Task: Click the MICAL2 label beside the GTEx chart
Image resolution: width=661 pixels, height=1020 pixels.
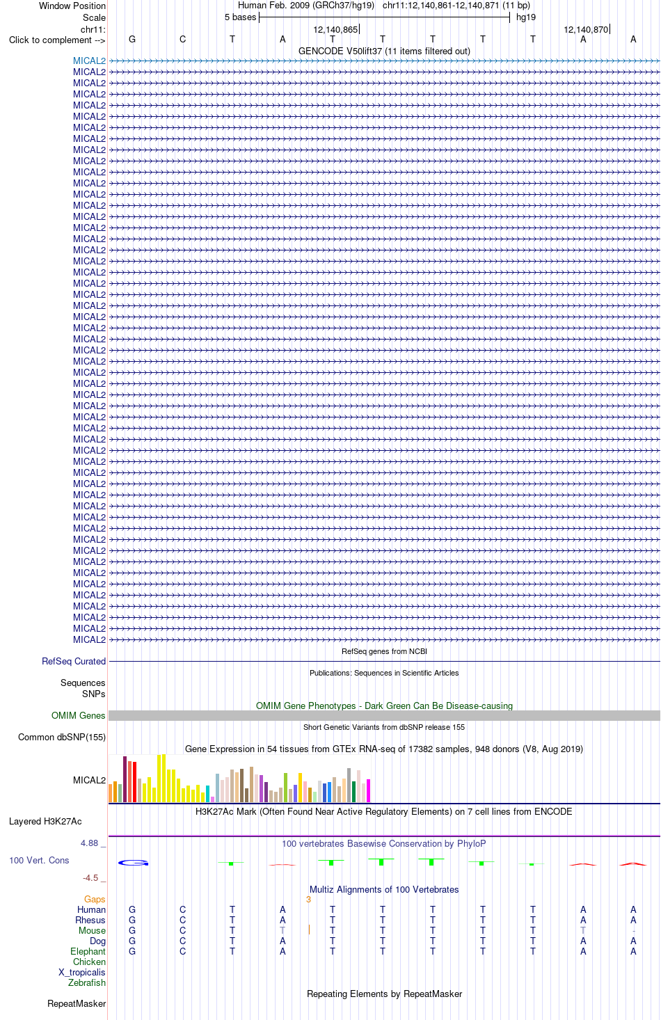Action: 90,780
